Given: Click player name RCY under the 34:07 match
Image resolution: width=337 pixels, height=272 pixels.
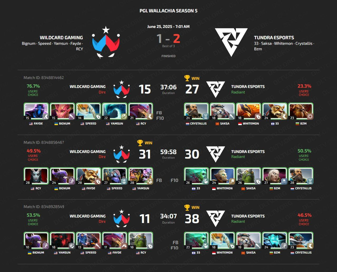Looking at the screenshot, I should coord(141,253).
